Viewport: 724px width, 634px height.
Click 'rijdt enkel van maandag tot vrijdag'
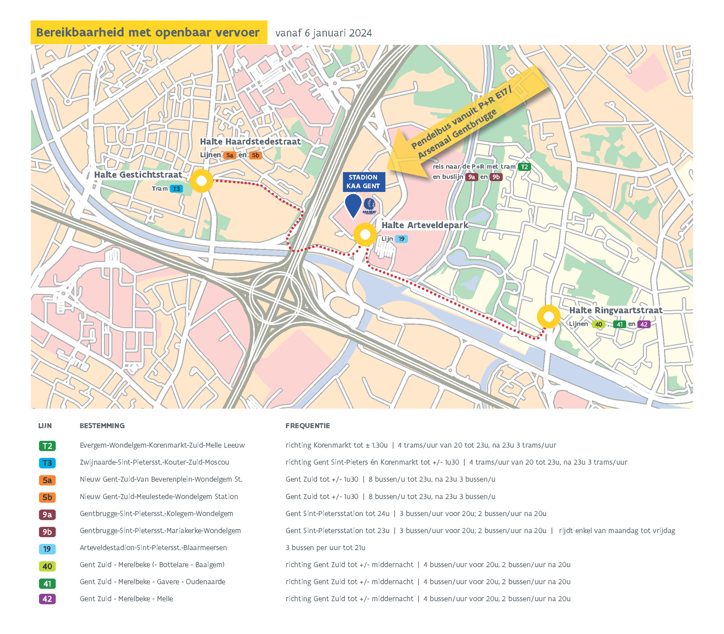pos(617,531)
